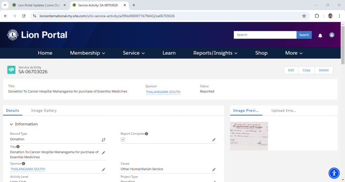
Task: Click the blue Search button
Action: [304, 35]
